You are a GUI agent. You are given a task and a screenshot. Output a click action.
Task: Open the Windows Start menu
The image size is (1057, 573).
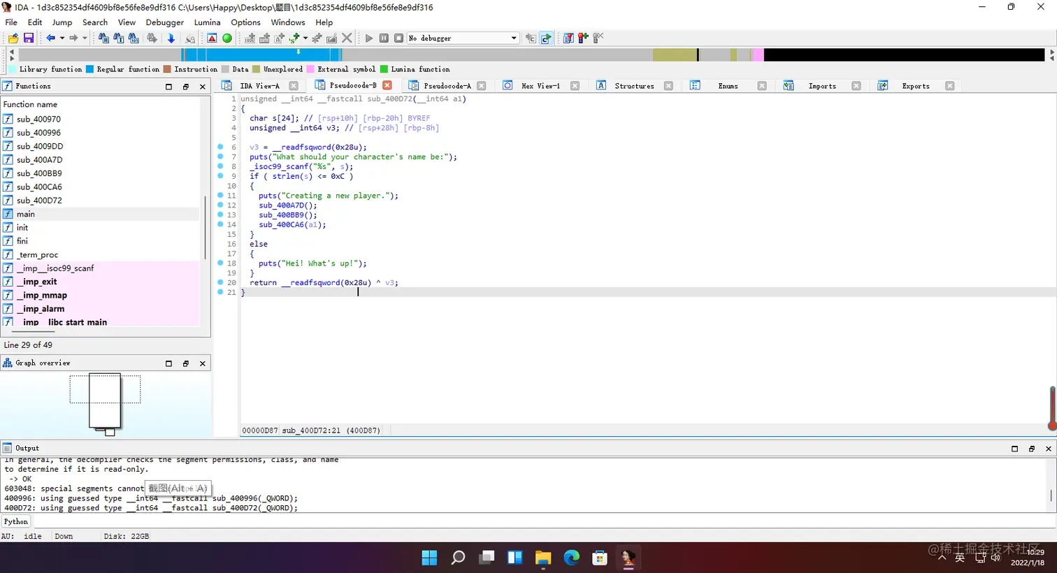pos(429,558)
